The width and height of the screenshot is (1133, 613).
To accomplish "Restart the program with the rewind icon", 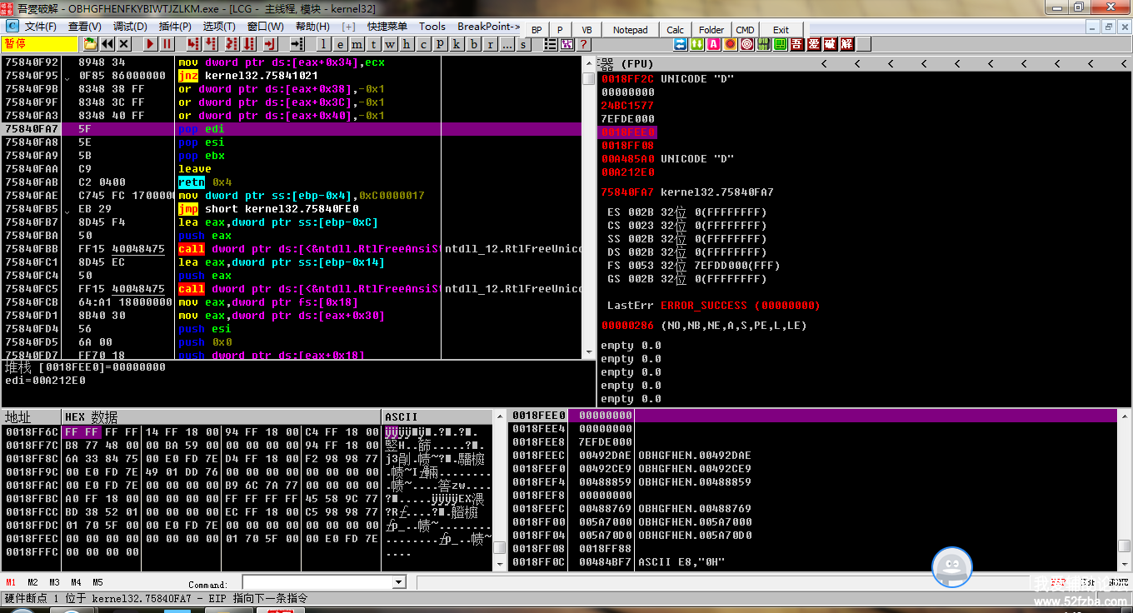I will click(x=107, y=43).
